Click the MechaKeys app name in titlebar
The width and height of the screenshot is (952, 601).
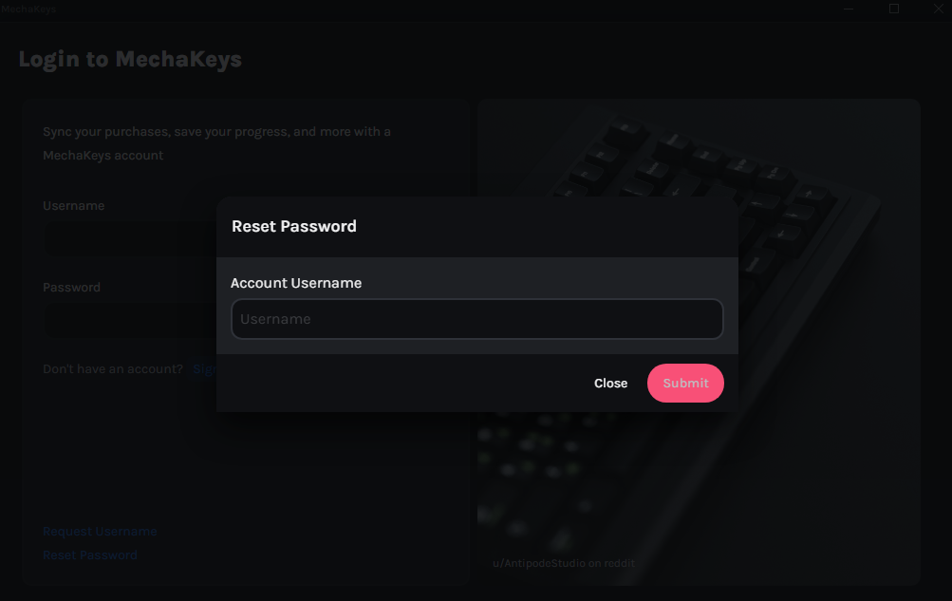coord(27,9)
